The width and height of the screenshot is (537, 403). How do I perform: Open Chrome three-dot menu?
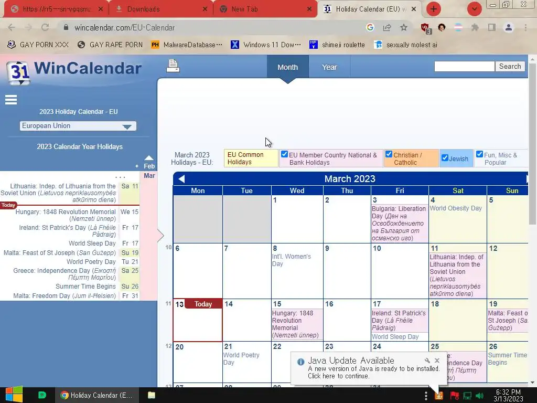click(525, 27)
